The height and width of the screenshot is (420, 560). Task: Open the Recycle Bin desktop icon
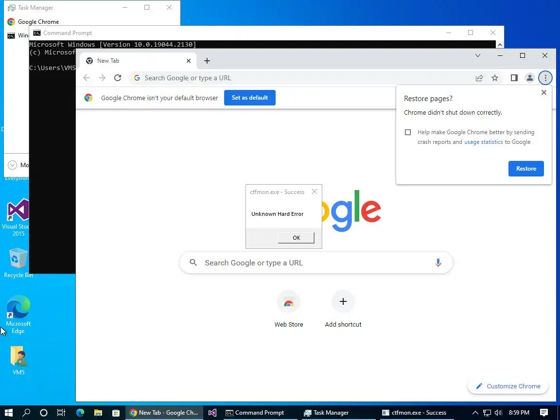pyautogui.click(x=18, y=263)
